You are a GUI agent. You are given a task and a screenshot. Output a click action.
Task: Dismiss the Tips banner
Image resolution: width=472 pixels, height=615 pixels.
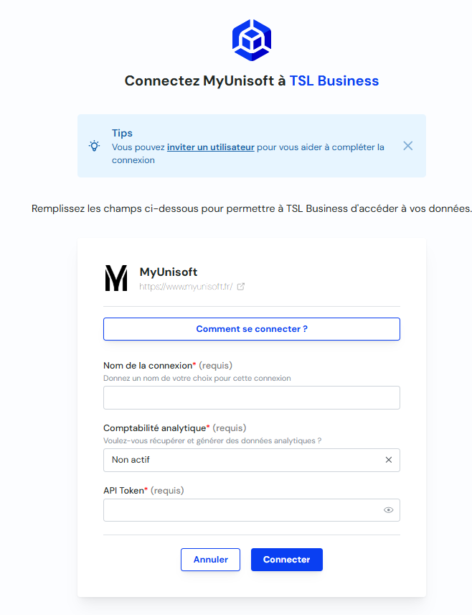407,146
